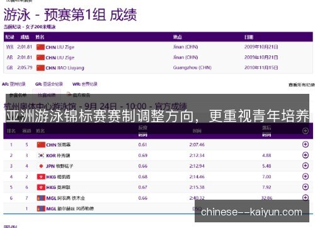This screenshot has height=228, width=315.
Task: Click the GR time 2:05.79
Action: point(25,67)
